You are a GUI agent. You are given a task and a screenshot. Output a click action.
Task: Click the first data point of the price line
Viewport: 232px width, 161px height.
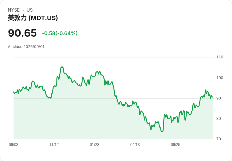pos(14,92)
